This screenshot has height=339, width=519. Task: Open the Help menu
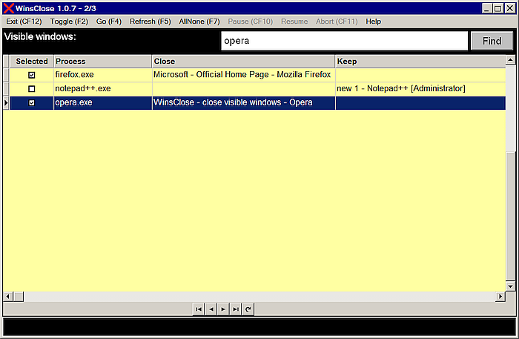coord(373,22)
